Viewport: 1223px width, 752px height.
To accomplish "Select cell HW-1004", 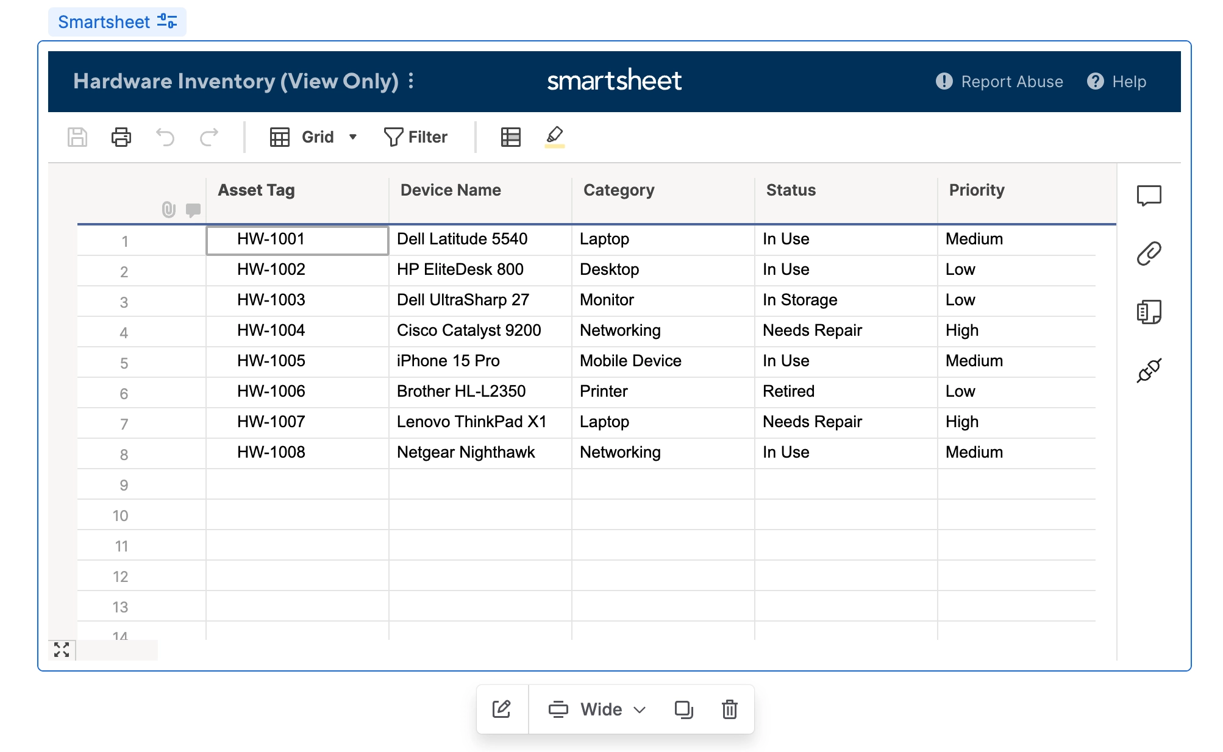I will [298, 332].
